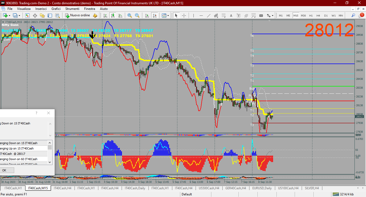Switch chart to bar chart
This screenshot has width=366, height=197.
pos(105,15)
